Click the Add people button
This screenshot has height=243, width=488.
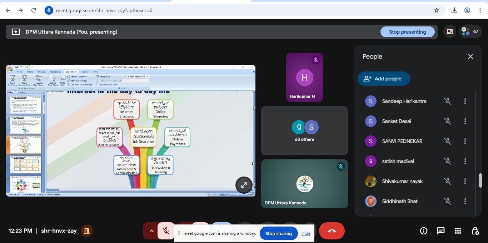click(x=383, y=79)
